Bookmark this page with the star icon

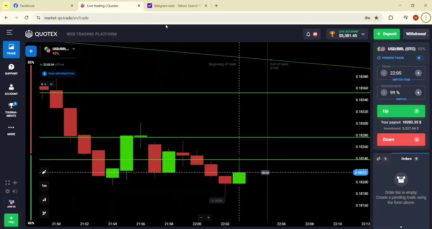pos(376,18)
